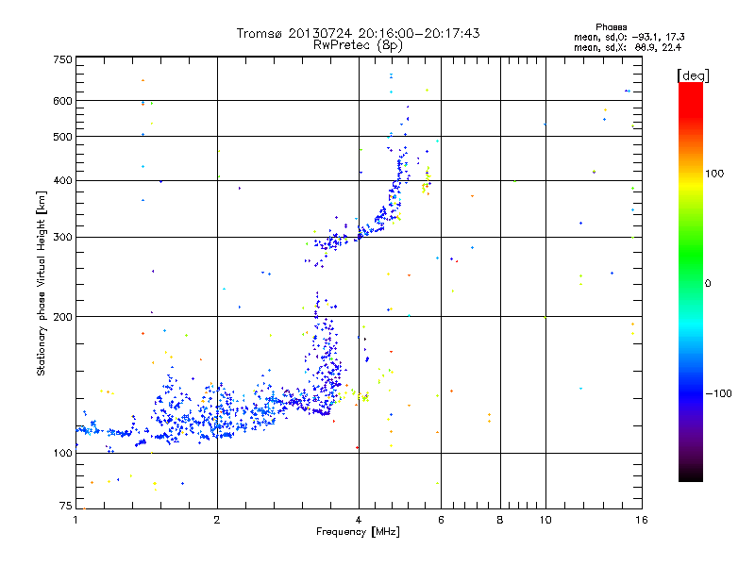Click the y-axis tick label '750'
The height and width of the screenshot is (566, 755).
click(x=62, y=59)
